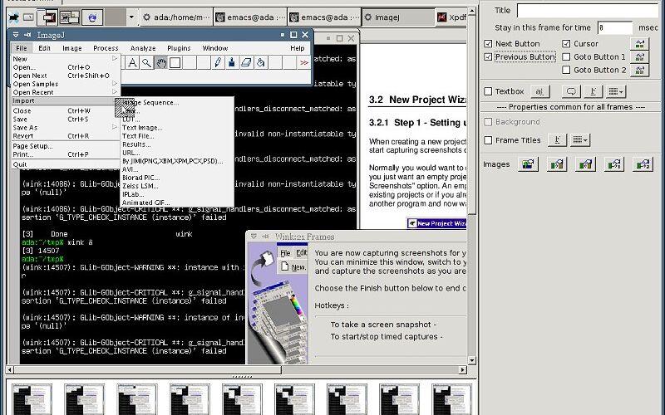Click the horizontal scrollbar under frame view
The height and width of the screenshot is (415, 665).
238,370
